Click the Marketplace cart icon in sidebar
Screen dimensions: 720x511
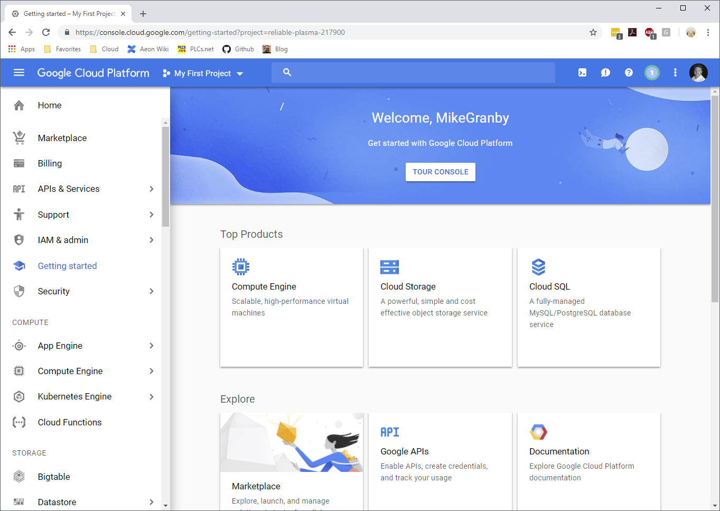(19, 138)
